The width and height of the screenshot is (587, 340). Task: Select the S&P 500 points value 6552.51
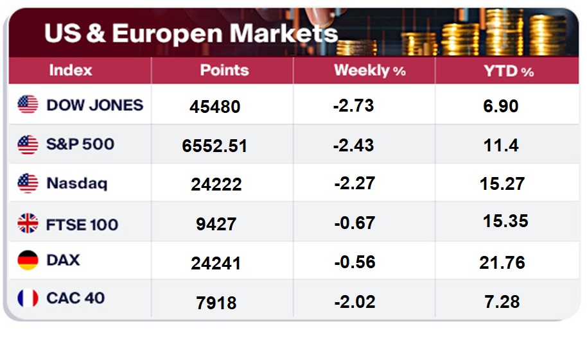pyautogui.click(x=215, y=147)
